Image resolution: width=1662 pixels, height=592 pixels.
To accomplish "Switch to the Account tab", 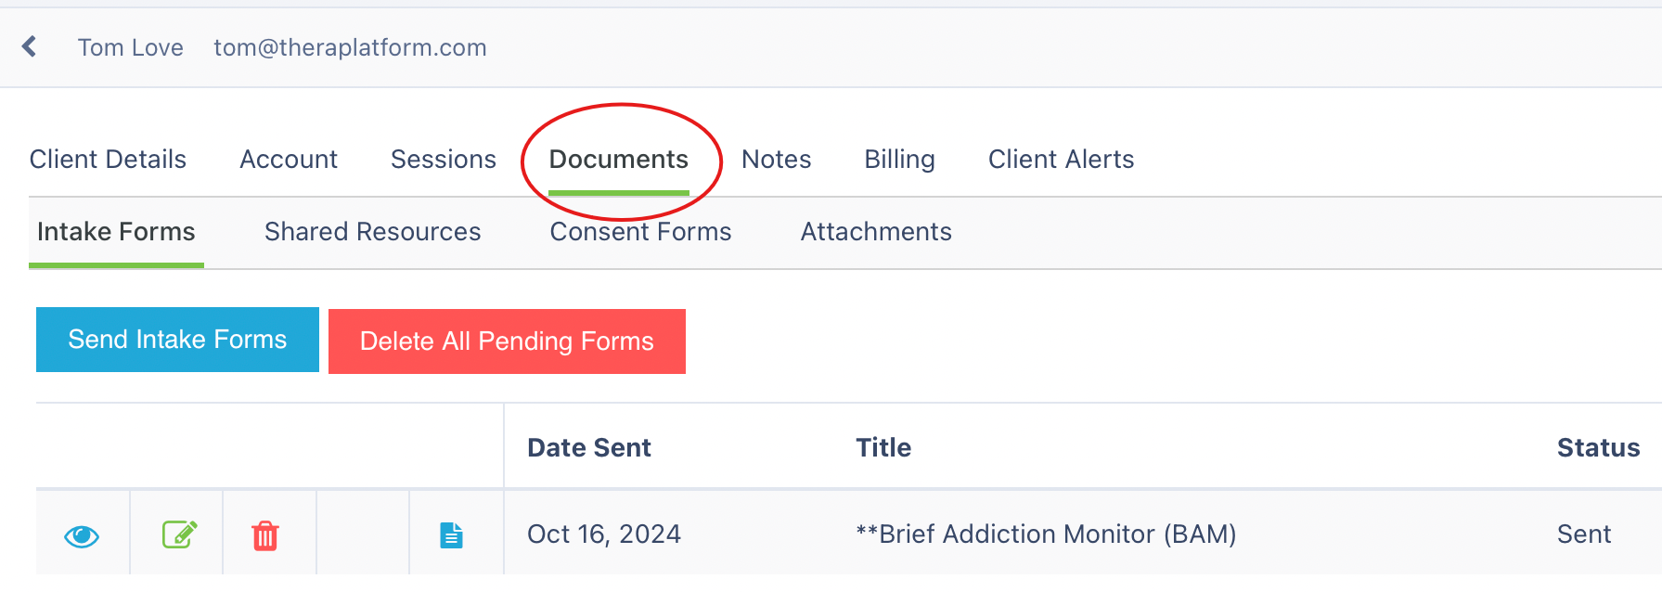I will point(289,160).
